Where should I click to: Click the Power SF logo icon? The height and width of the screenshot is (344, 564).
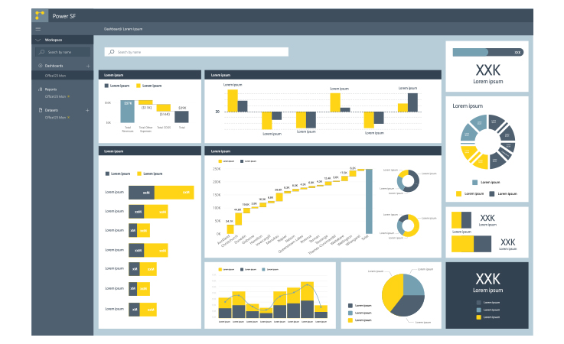(x=40, y=15)
